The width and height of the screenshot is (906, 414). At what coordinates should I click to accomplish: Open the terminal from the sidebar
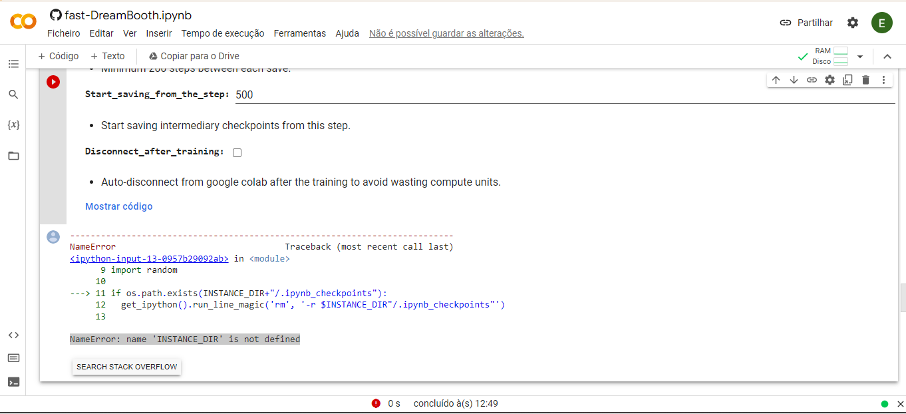tap(13, 381)
